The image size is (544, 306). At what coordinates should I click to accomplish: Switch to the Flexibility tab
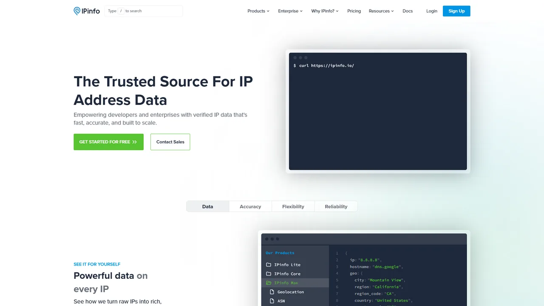tap(293, 207)
